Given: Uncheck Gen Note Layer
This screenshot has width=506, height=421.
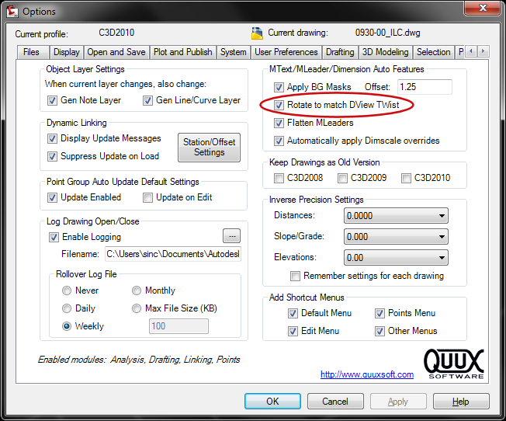Looking at the screenshot, I should (x=52, y=100).
